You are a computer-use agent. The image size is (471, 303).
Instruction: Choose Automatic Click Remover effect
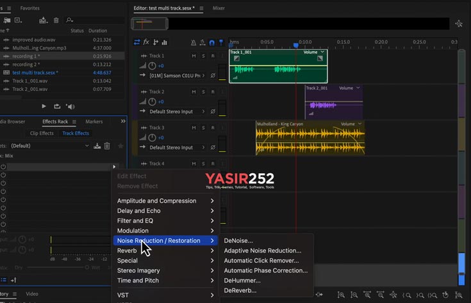[261, 260]
